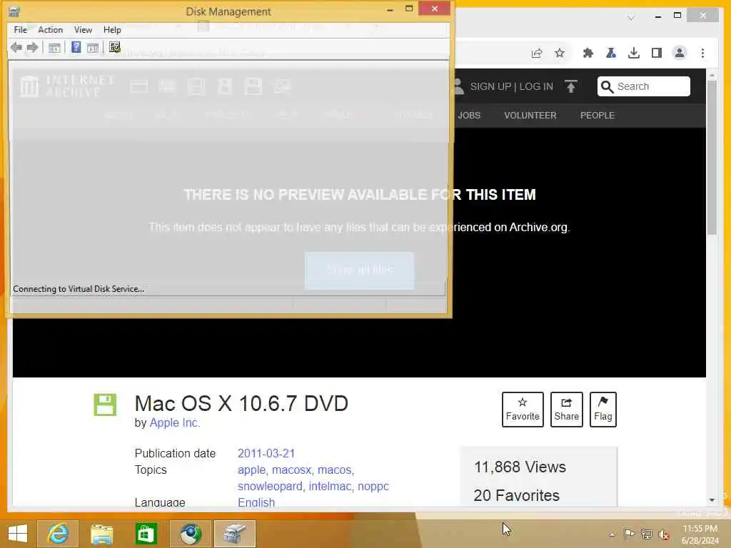Open the PEOPLE navigation item
This screenshot has height=548, width=731.
(x=598, y=116)
